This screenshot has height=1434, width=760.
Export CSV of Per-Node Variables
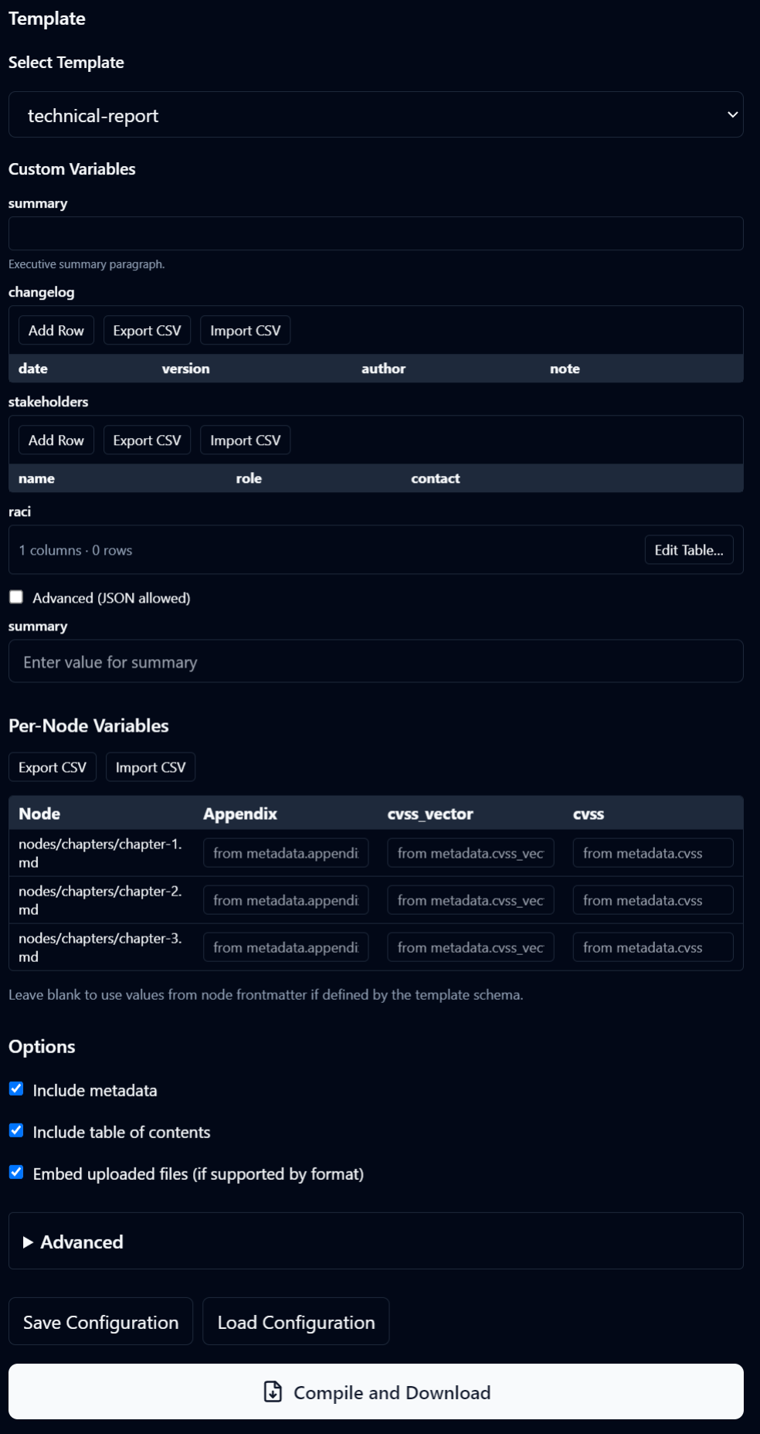click(53, 767)
